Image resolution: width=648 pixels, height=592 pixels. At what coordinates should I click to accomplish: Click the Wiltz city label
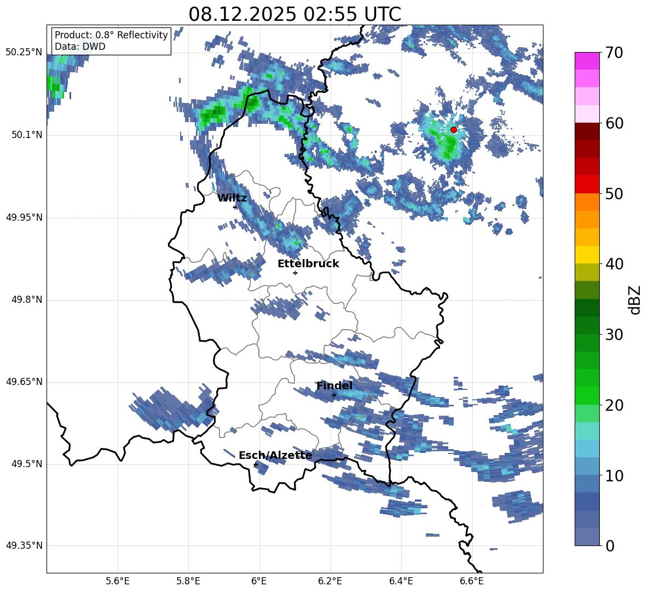point(232,198)
